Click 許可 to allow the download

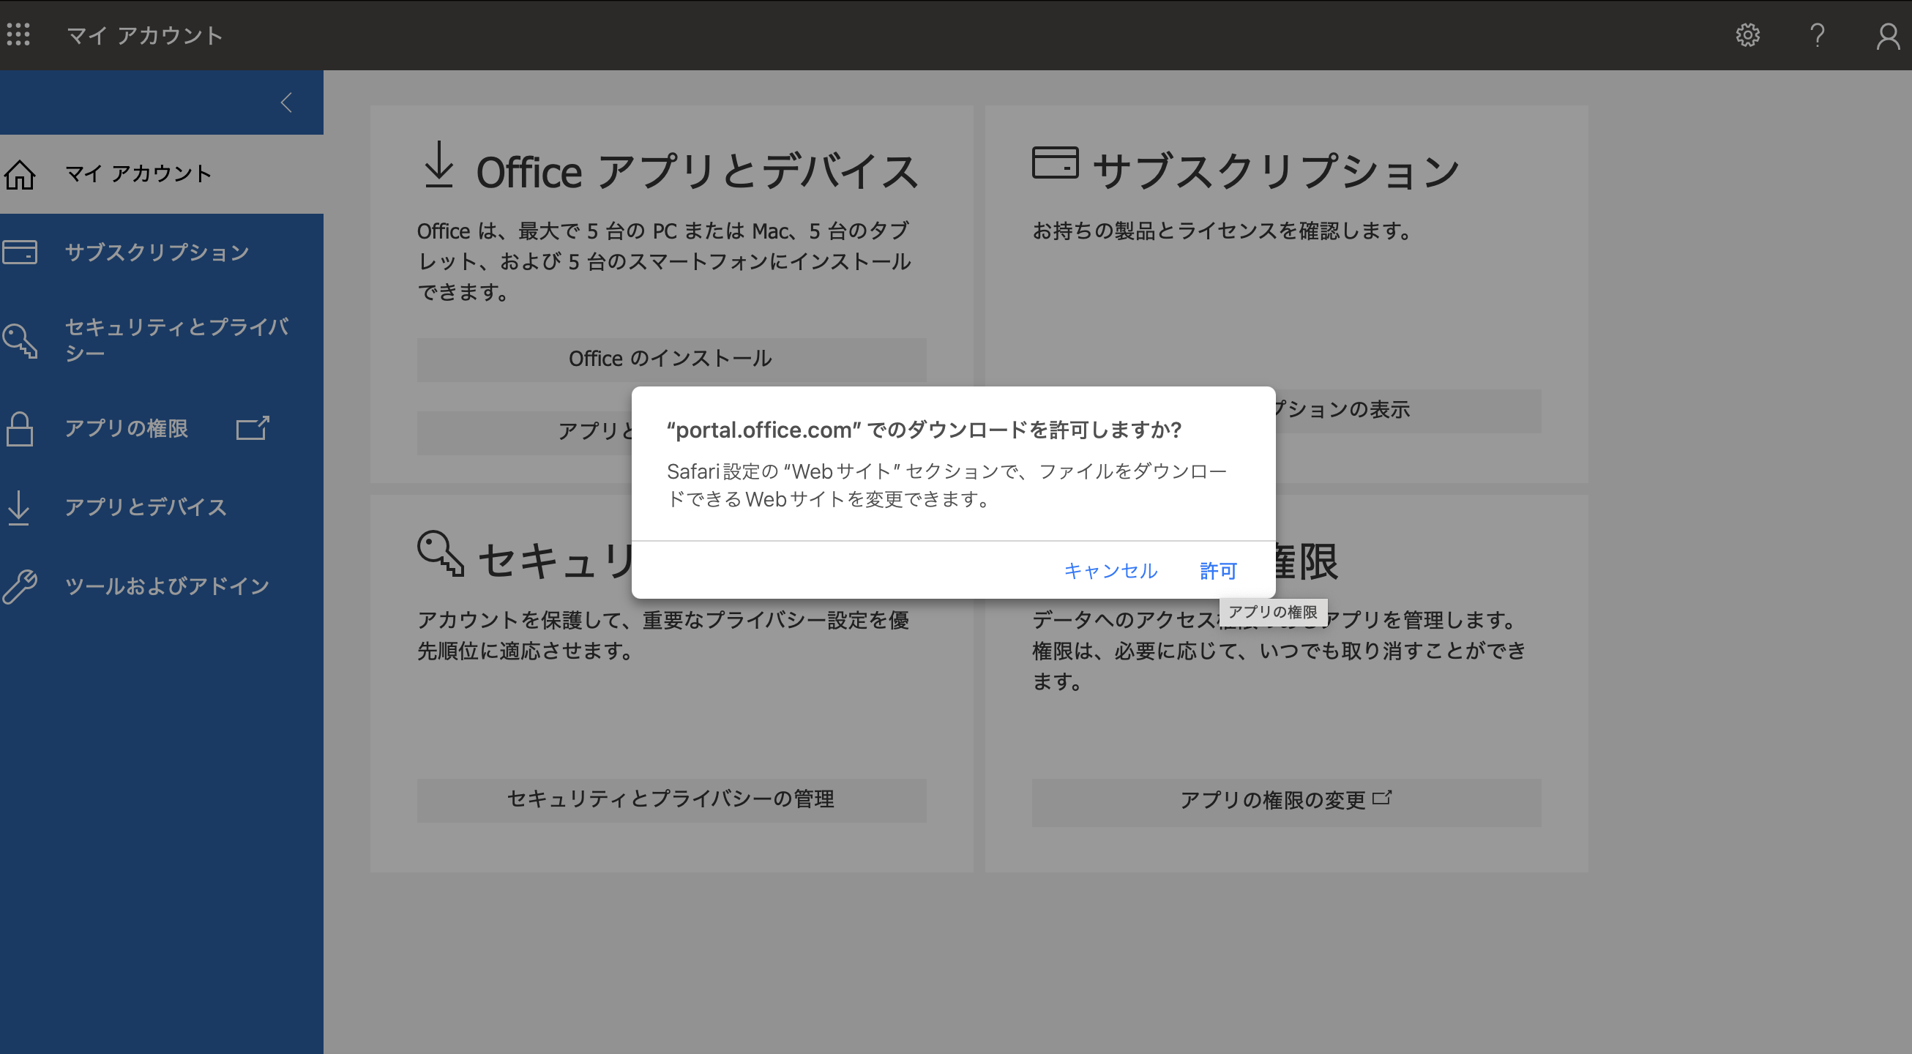tap(1218, 571)
